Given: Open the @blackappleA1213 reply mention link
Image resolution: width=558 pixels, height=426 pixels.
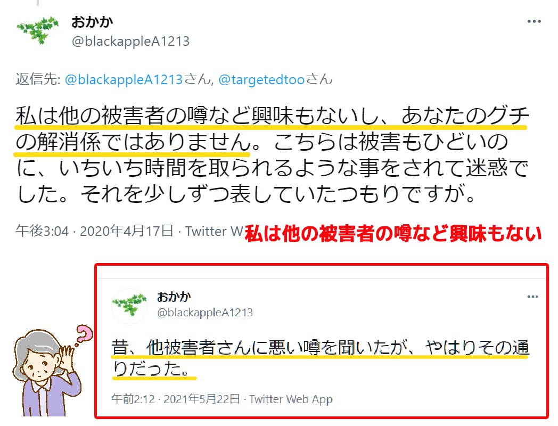Looking at the screenshot, I should click(124, 79).
